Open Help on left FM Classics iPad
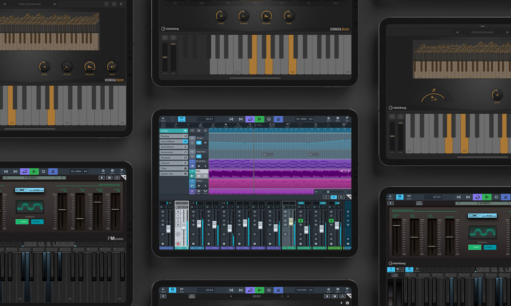The height and width of the screenshot is (306, 511). 121,171
